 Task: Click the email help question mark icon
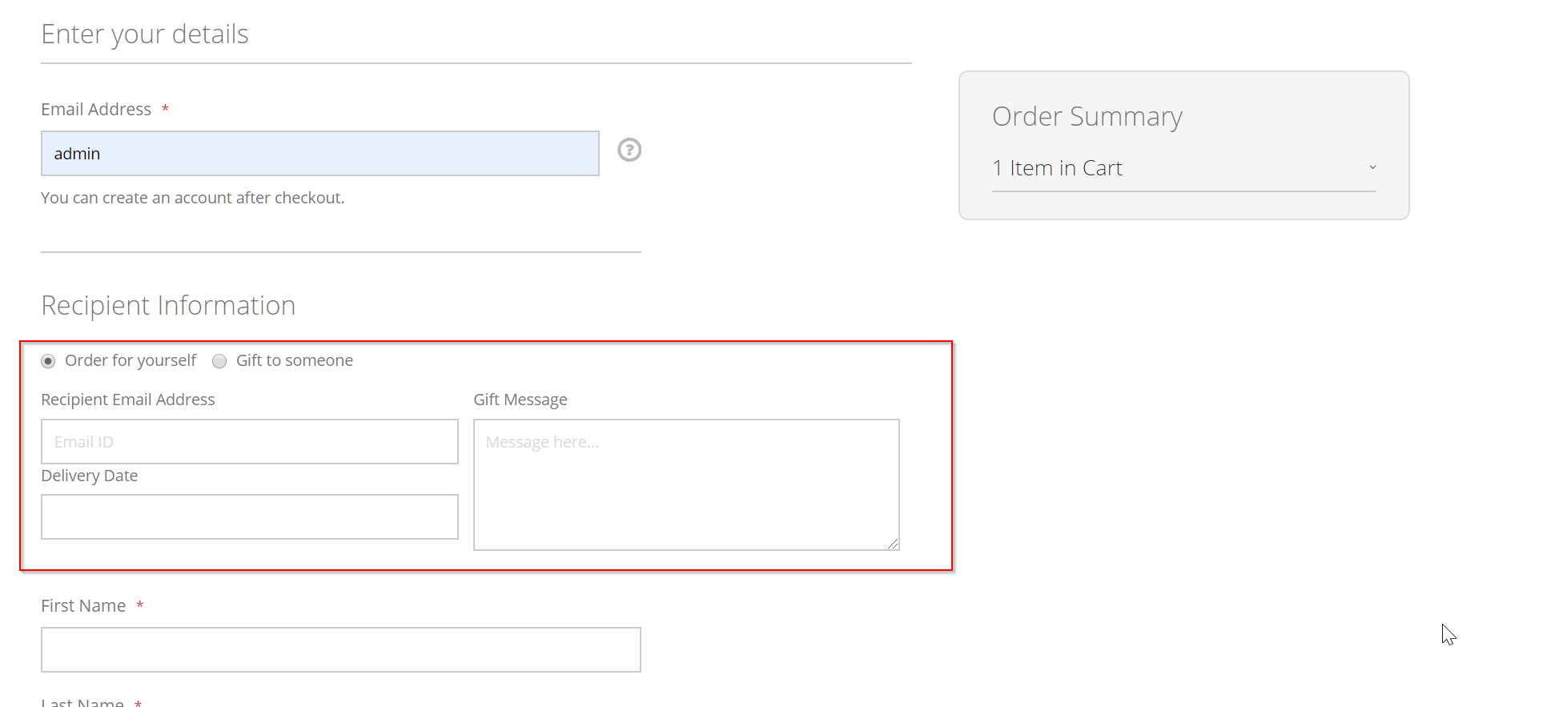(629, 150)
